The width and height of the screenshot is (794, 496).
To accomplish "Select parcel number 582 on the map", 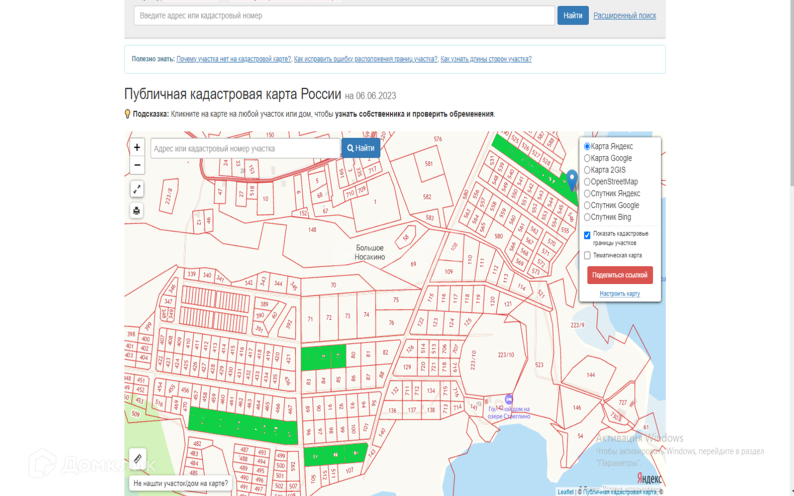I will click(x=427, y=197).
